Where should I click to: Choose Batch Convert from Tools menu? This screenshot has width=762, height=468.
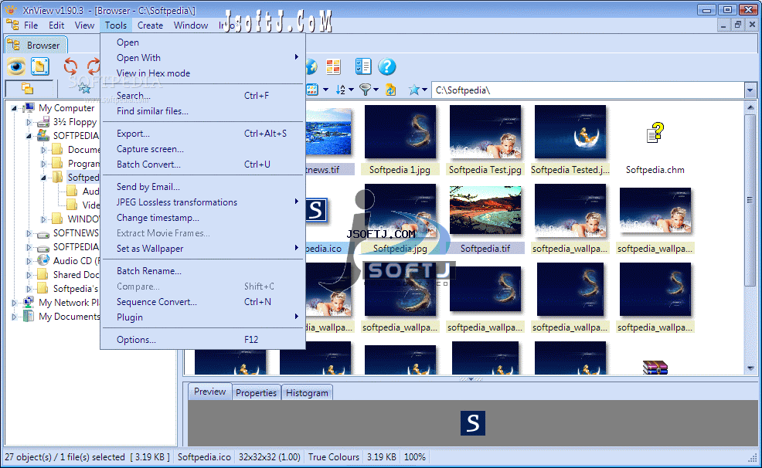click(202, 164)
